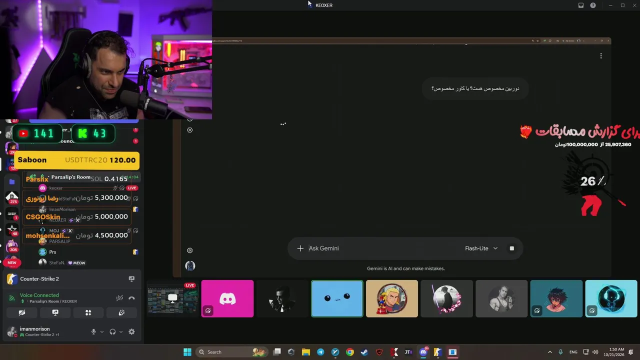640x360 pixels.
Task: Open the clock showing 1:50 AM
Action: click(616, 352)
